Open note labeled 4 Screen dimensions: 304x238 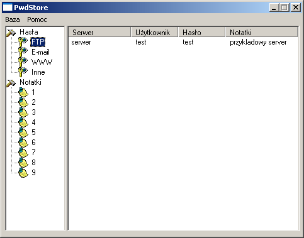point(33,122)
